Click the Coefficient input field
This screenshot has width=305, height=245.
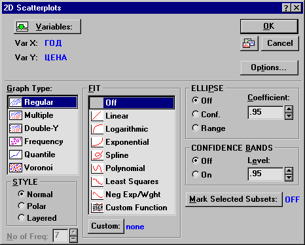coord(266,113)
